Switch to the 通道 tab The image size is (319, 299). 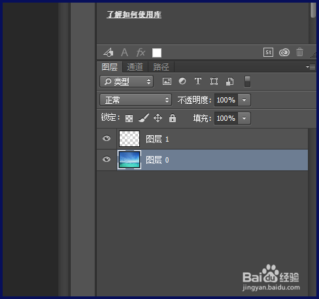point(135,67)
